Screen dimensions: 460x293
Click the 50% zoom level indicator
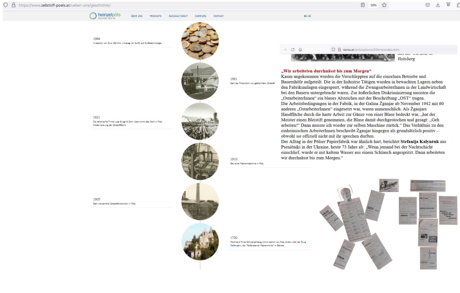[x=373, y=5]
